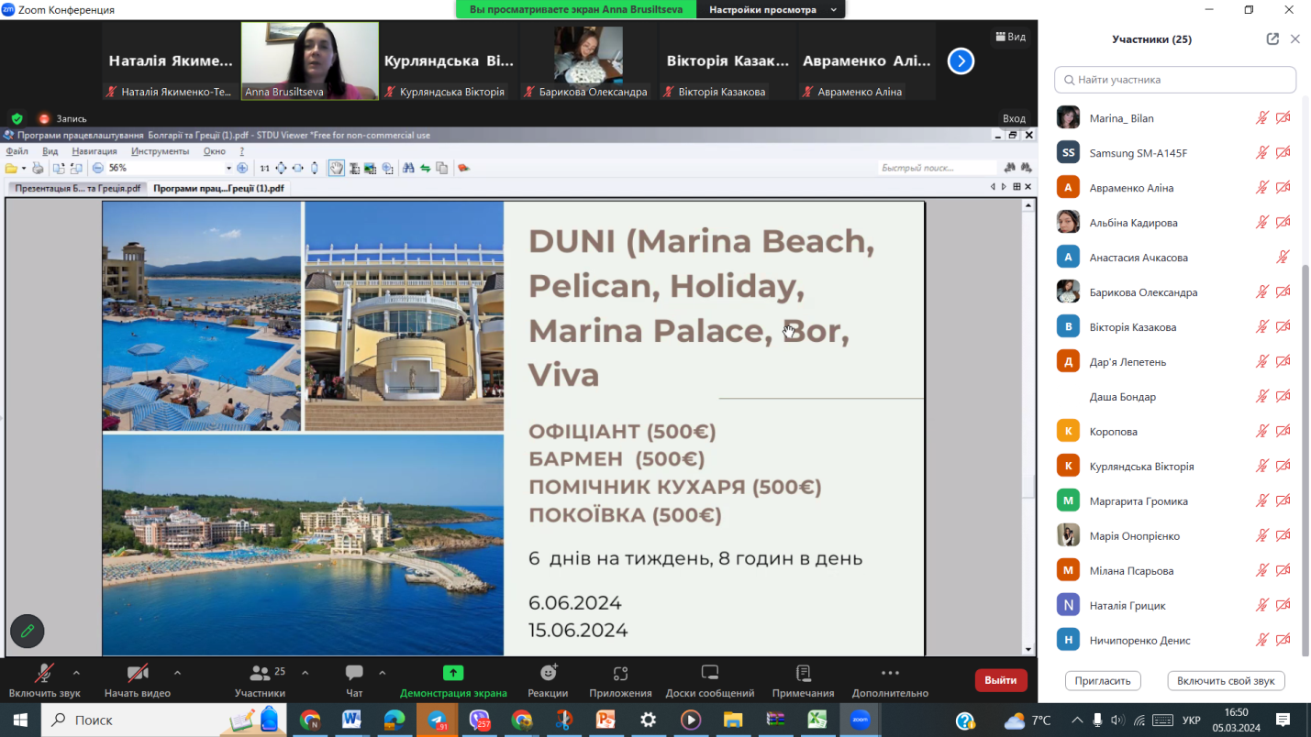Expand the View settings (Настройки просмотра) dropdown
The height and width of the screenshot is (737, 1311).
771,10
